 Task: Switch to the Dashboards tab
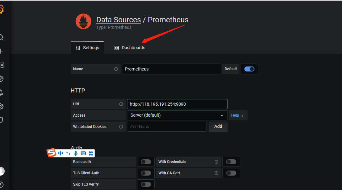click(x=130, y=48)
